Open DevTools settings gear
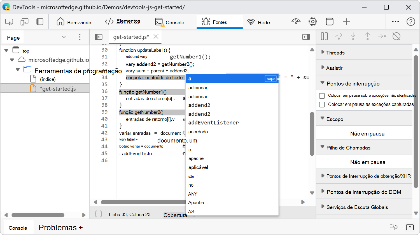Screen dimensions: 420x235 313,21
